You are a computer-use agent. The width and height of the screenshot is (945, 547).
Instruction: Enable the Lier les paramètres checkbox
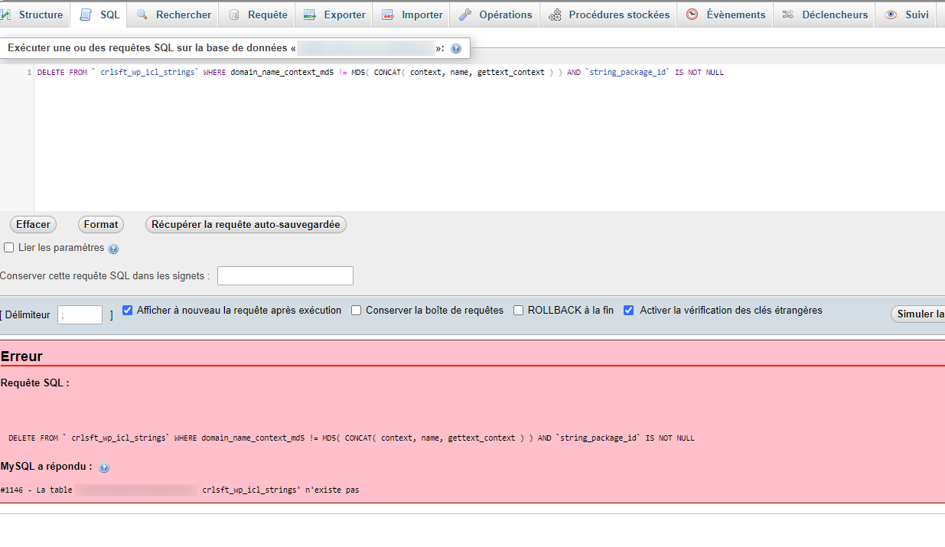pyautogui.click(x=9, y=248)
